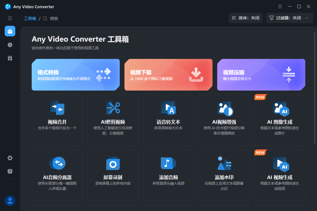Open the help question mark icon

pyautogui.click(x=10, y=171)
